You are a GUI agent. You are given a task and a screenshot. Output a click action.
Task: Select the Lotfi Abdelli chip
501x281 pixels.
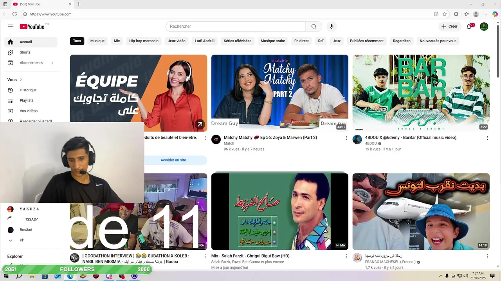205,41
